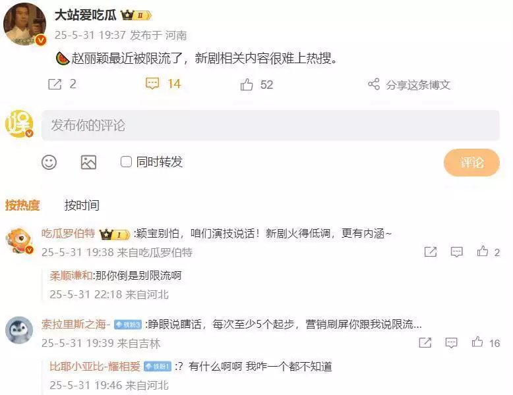Open 柔顺谦和's user profile link

coord(71,276)
